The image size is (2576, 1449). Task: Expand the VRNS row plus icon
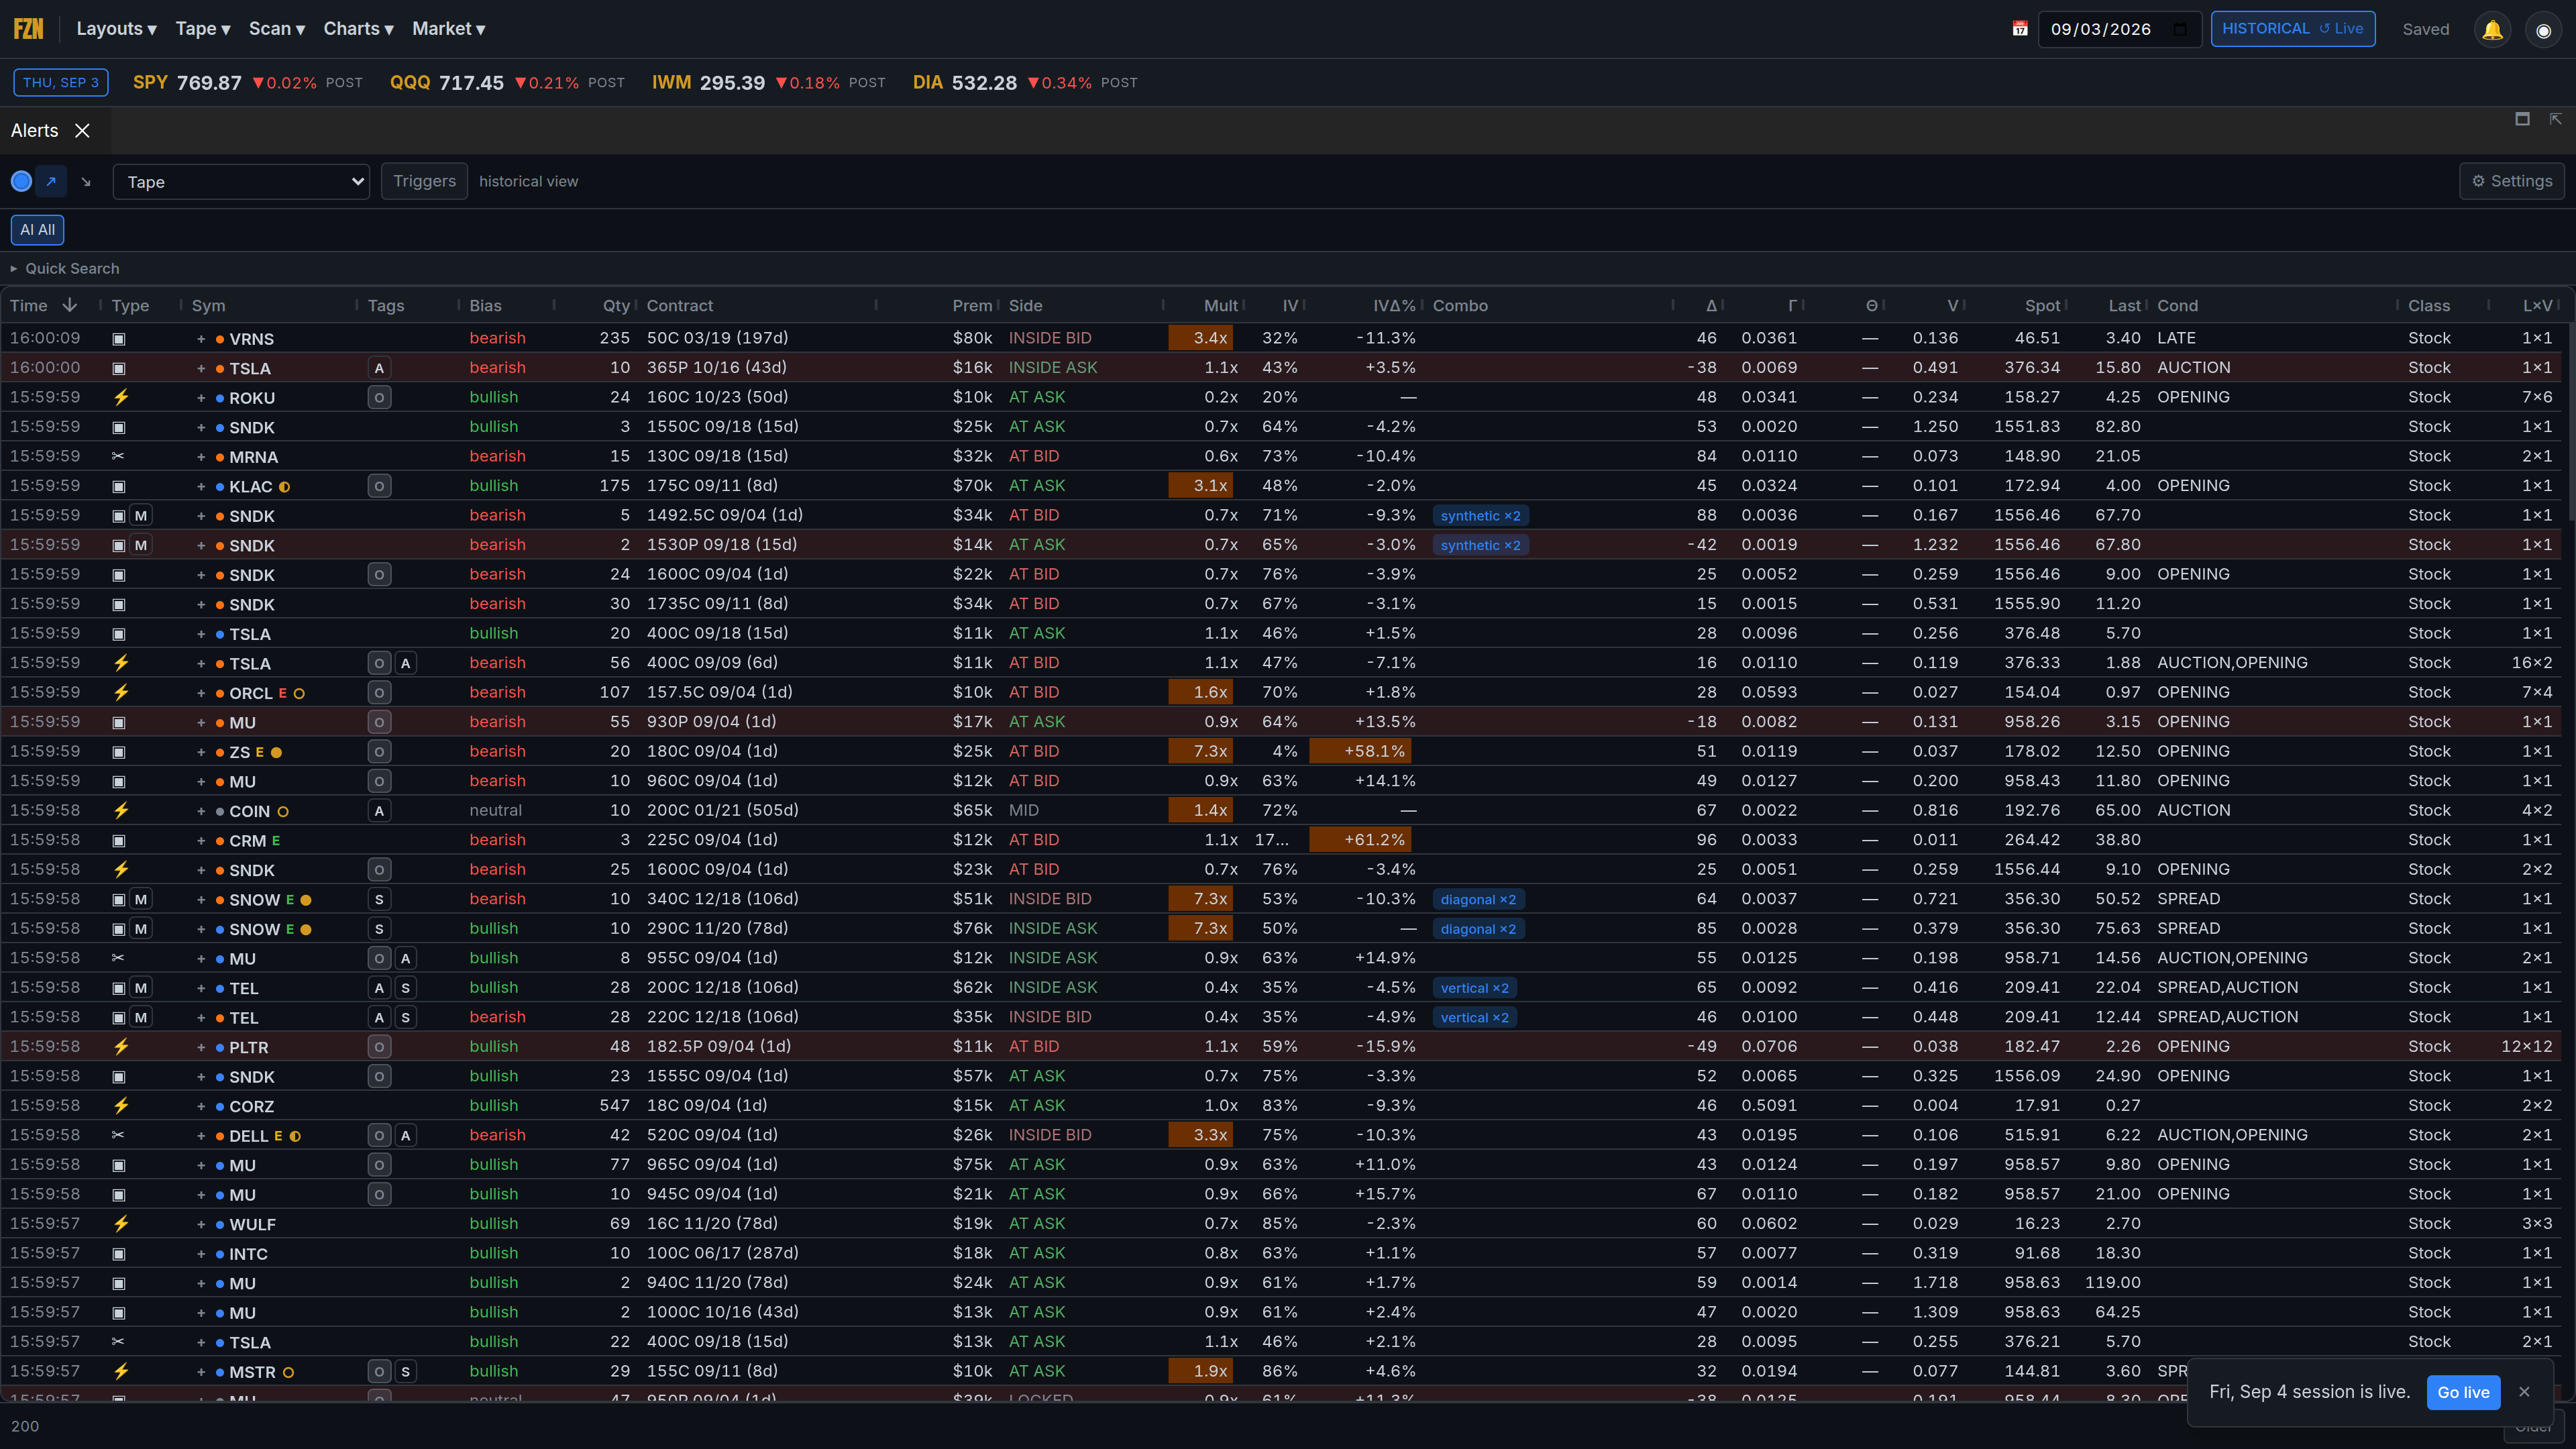click(201, 339)
